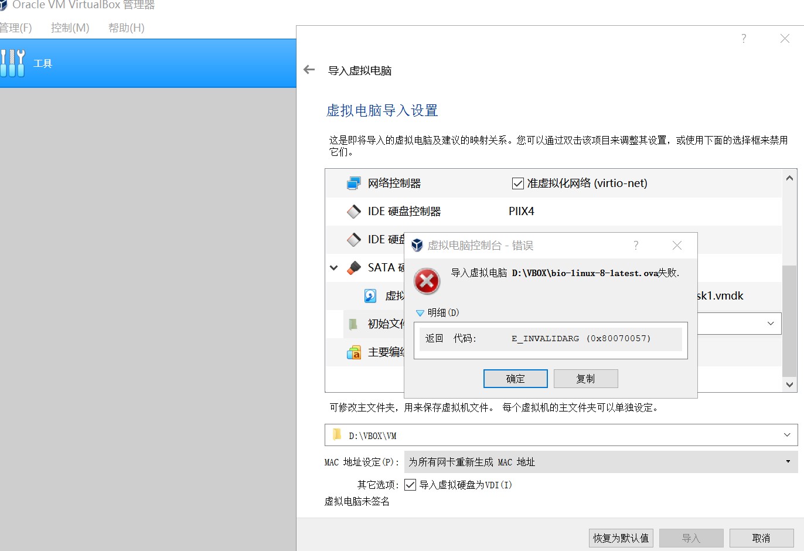Select the 主要编组 group icon
Viewport: 804px width, 551px height.
point(354,352)
